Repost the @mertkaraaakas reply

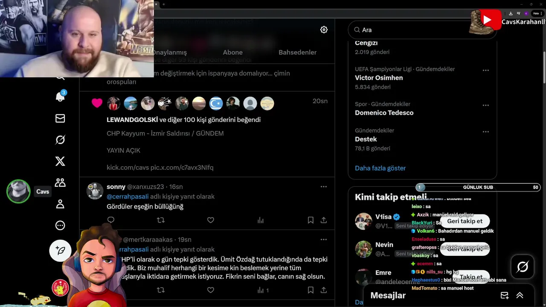(x=161, y=290)
